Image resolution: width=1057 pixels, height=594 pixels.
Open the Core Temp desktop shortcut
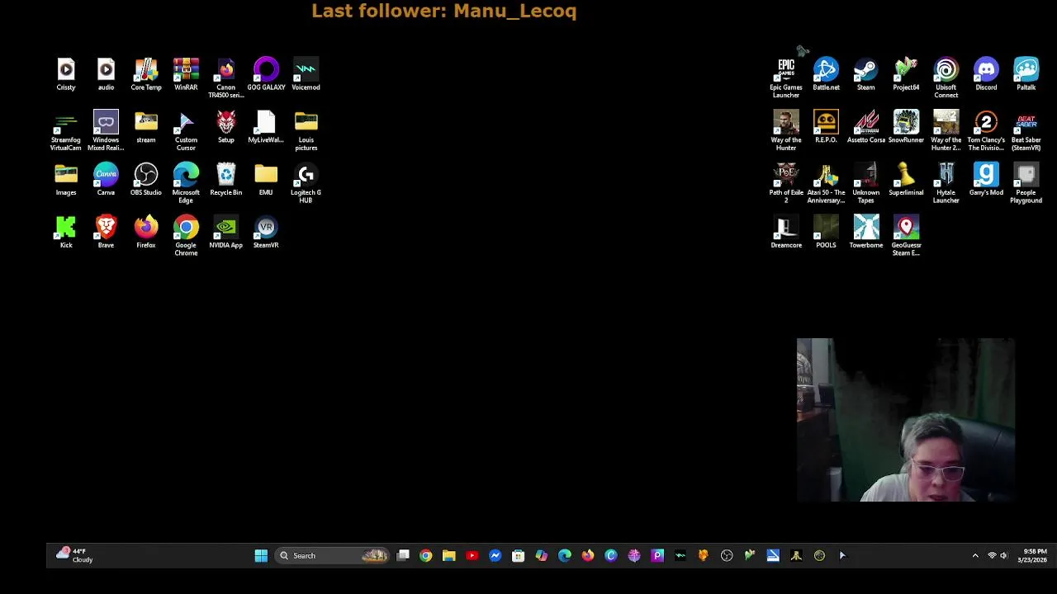146,74
